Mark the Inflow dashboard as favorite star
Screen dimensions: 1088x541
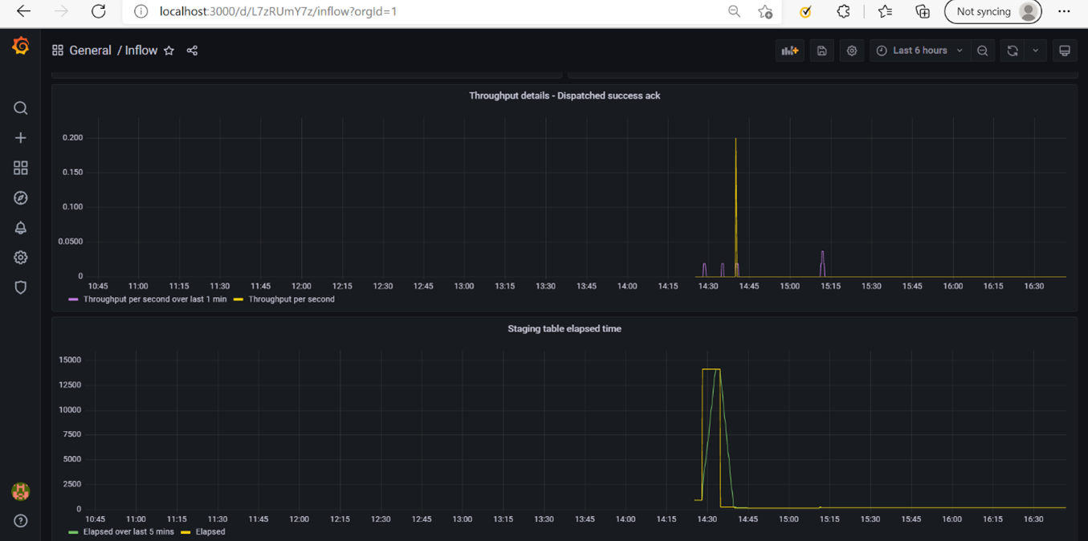(169, 51)
